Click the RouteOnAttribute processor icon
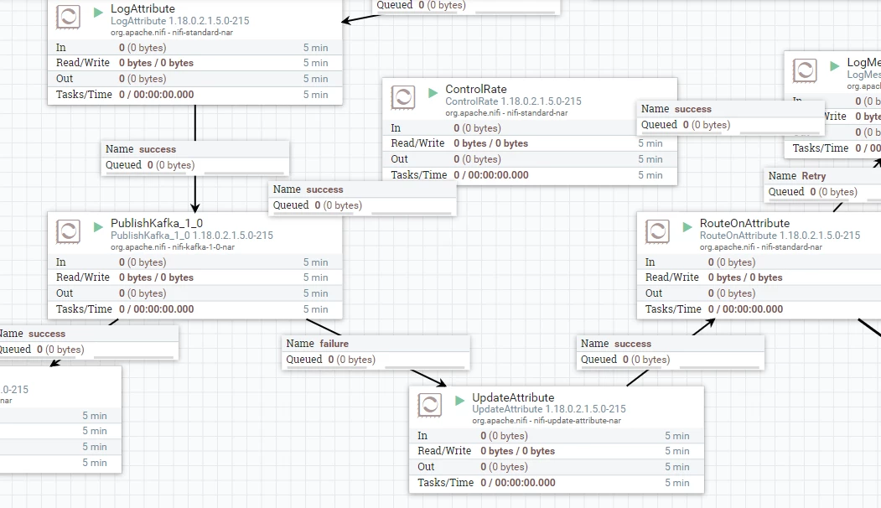881x508 pixels. point(657,231)
